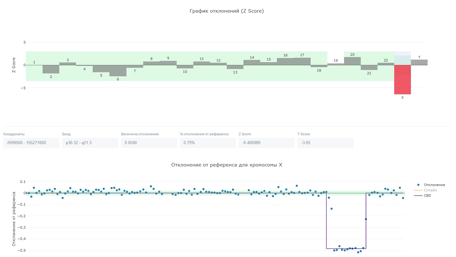Click the T-Score field showing -3.05
Image resolution: width=456 pixels, height=257 pixels.
pos(325,143)
